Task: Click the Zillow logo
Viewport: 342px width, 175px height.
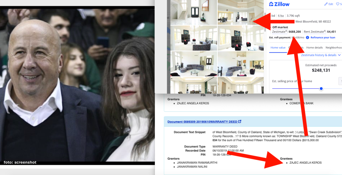Action: tap(279, 4)
